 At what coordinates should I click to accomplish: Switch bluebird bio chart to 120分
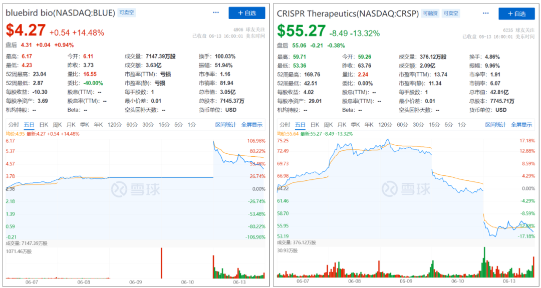click(x=114, y=125)
